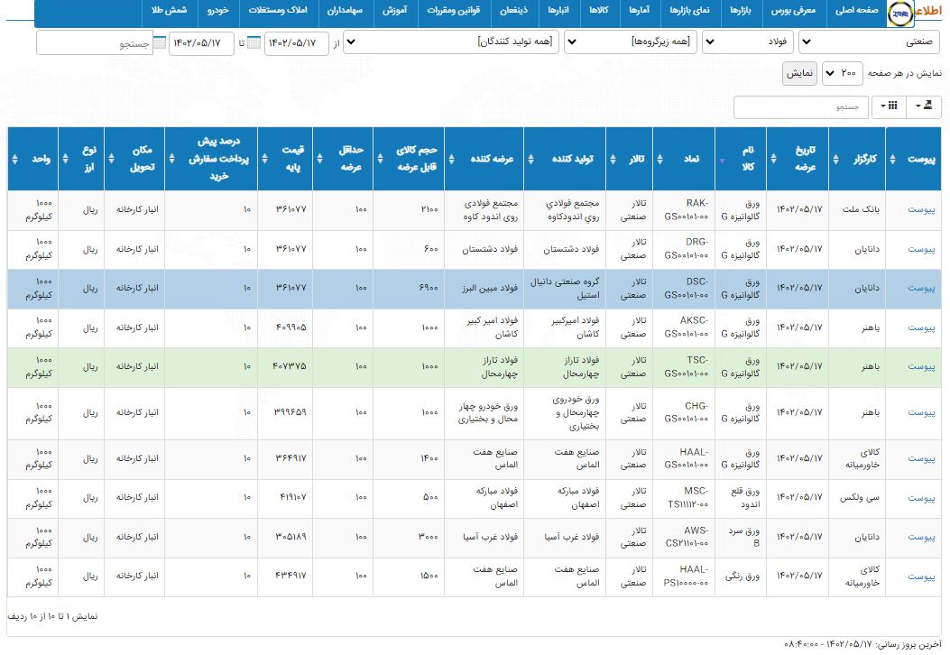The image size is (950, 655).
Task: Open کالاها menu item
Action: pos(598,10)
